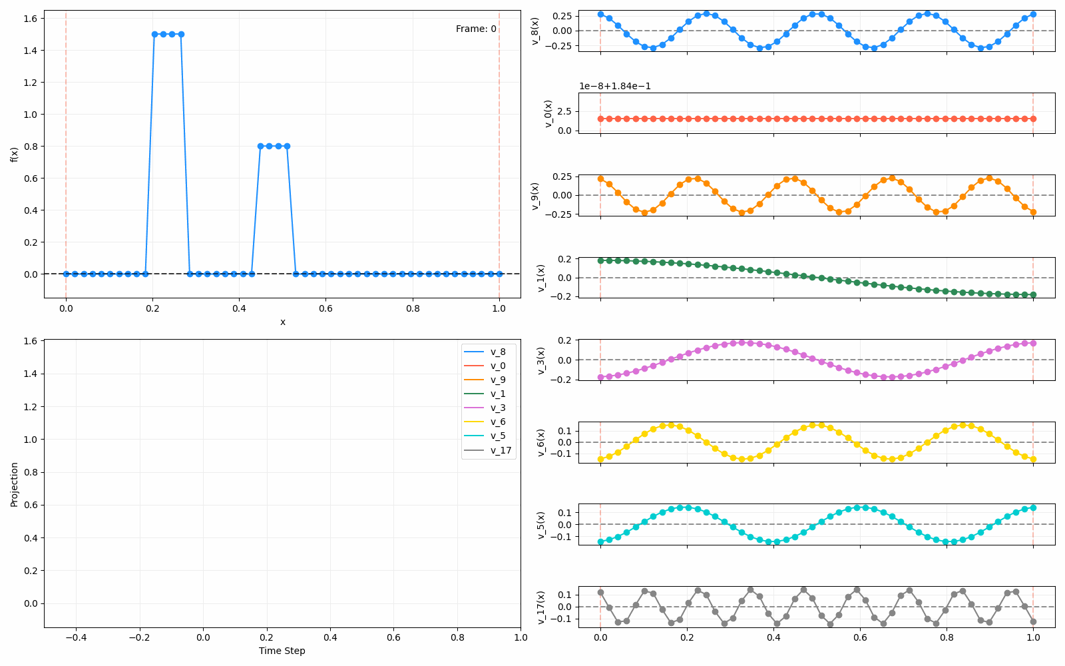The width and height of the screenshot is (1065, 666).
Task: Click the 'f(x)' y-axis label
Action: click(x=15, y=154)
